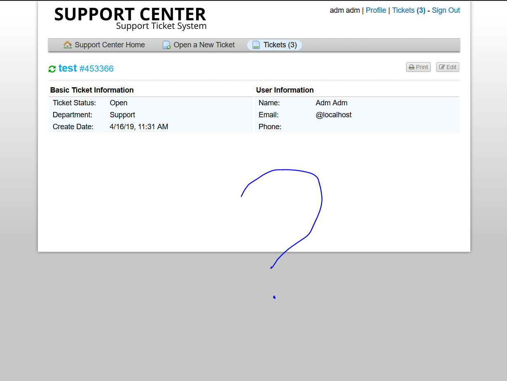Click the create date 4/16/19, 11:31 AM

point(139,127)
